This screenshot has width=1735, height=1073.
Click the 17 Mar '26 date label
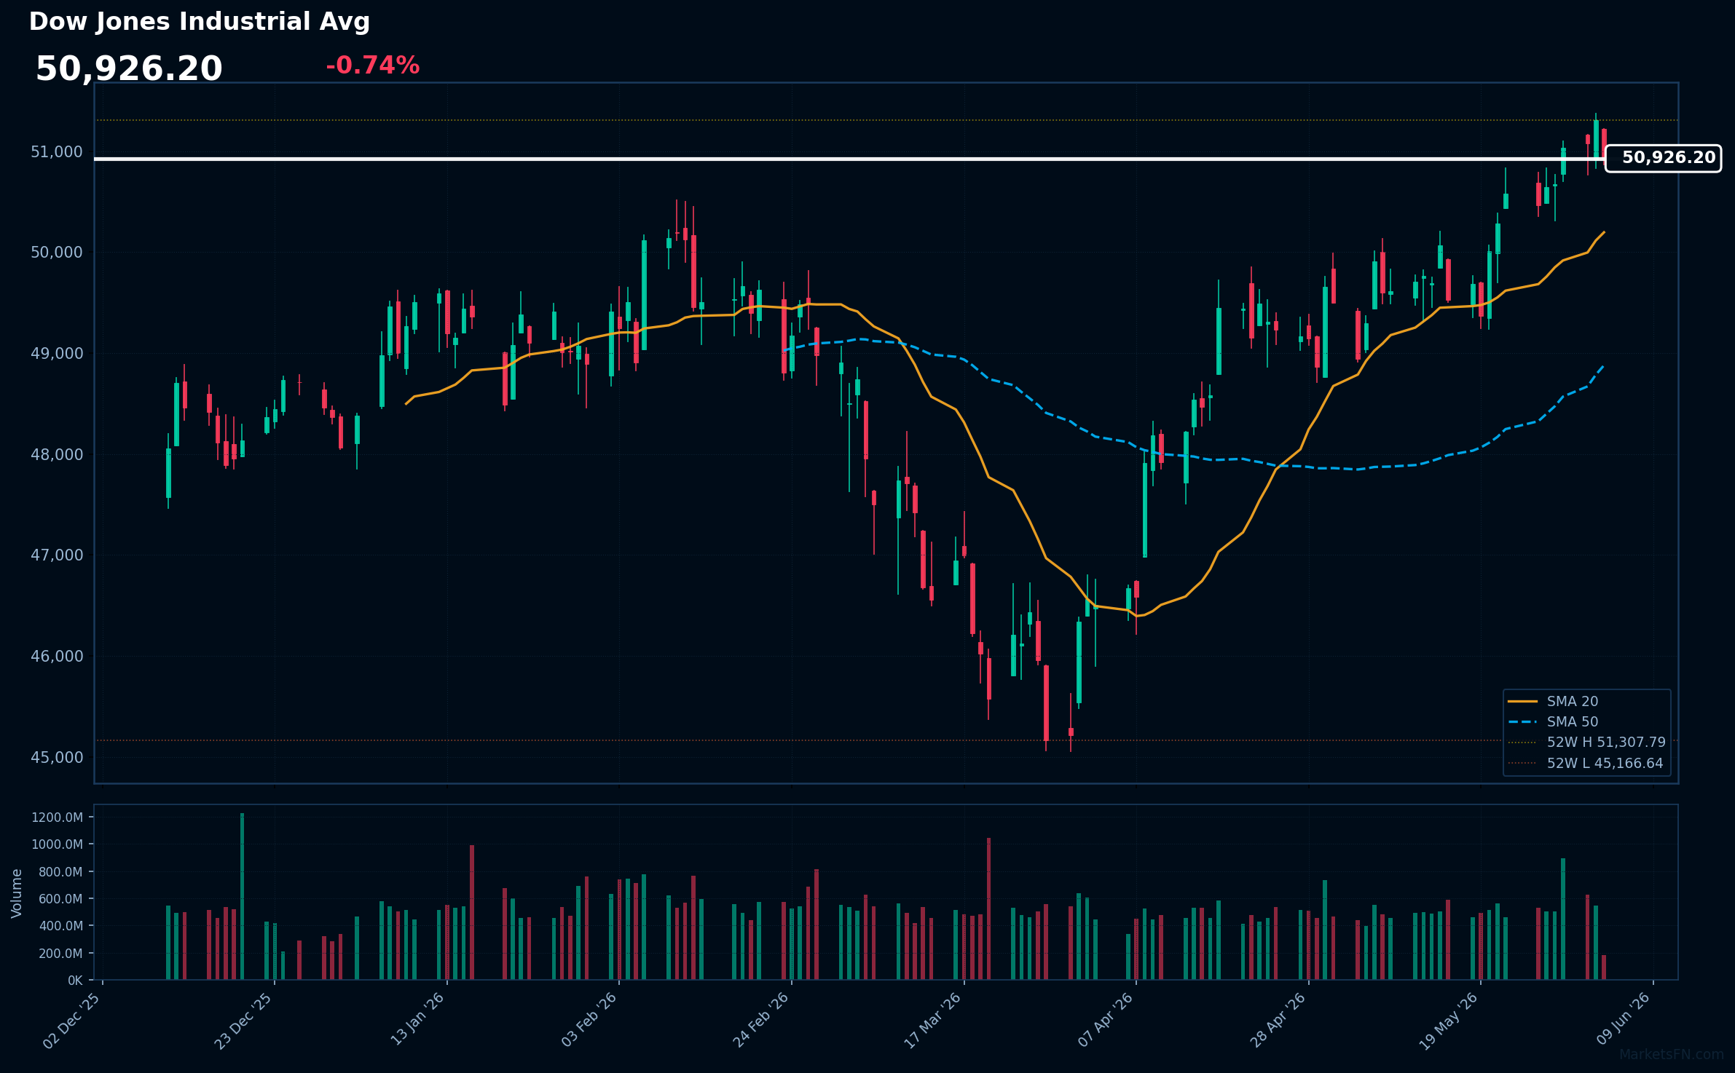(x=933, y=1021)
